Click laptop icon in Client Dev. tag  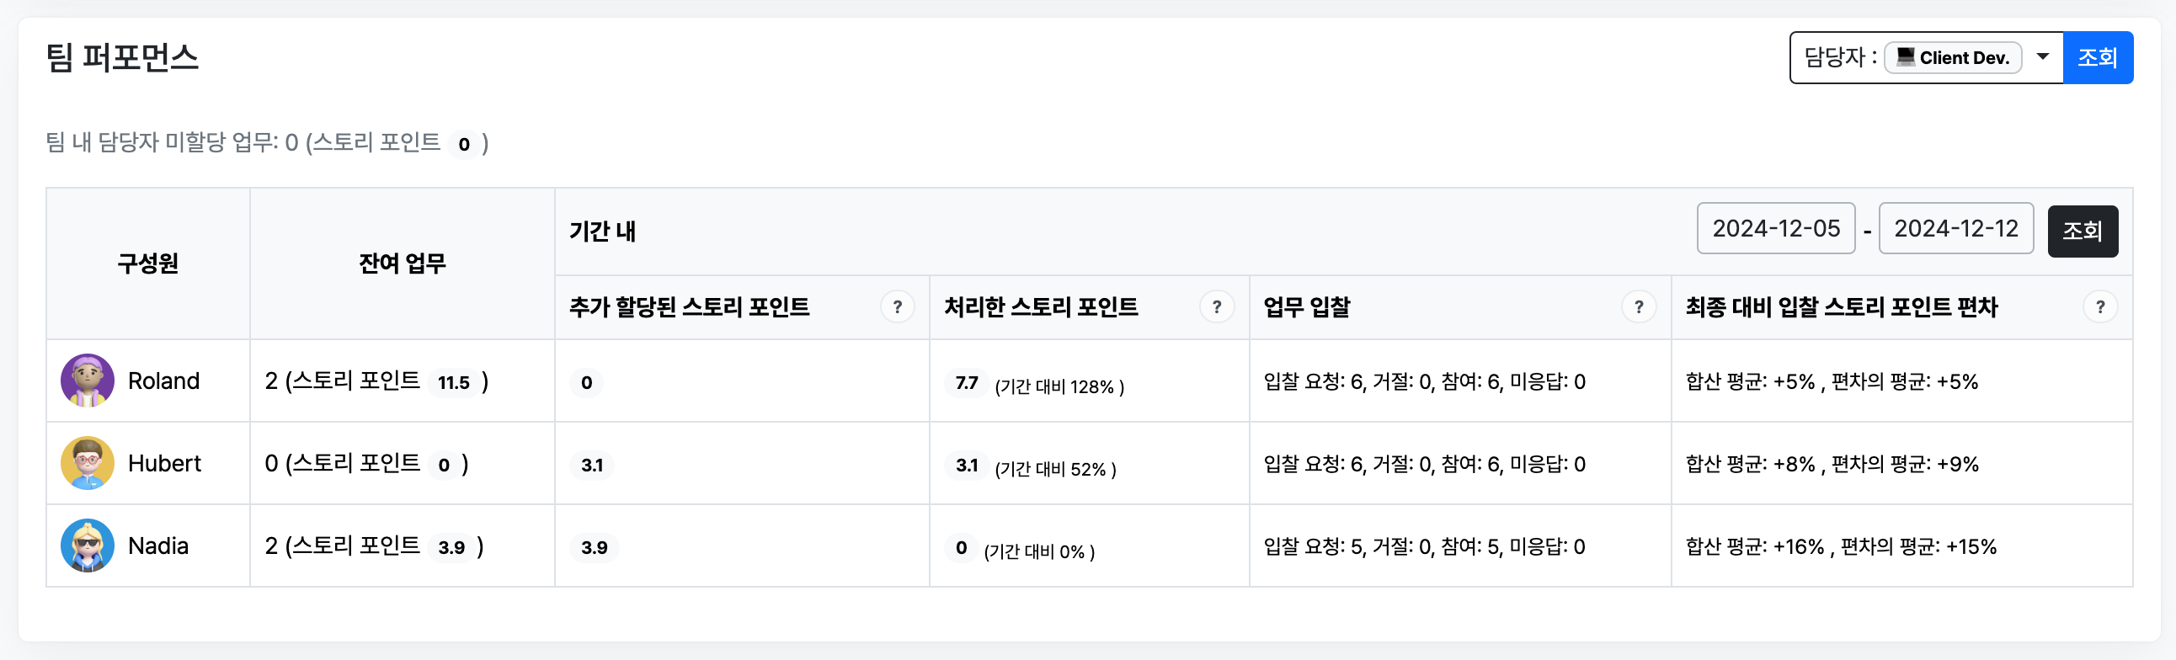[1906, 56]
